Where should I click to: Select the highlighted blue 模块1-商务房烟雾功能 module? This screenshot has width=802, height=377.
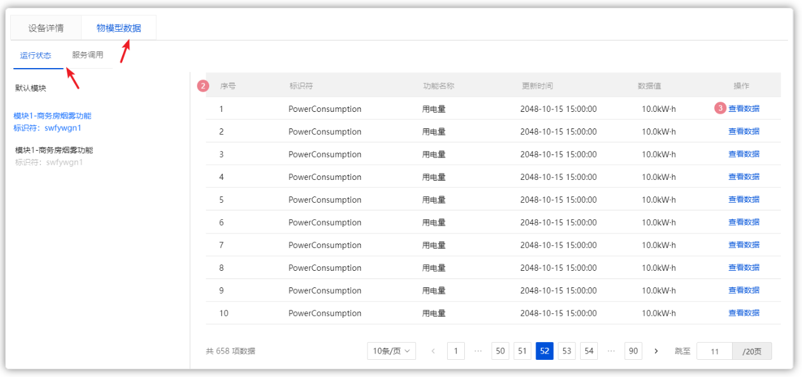coord(52,116)
